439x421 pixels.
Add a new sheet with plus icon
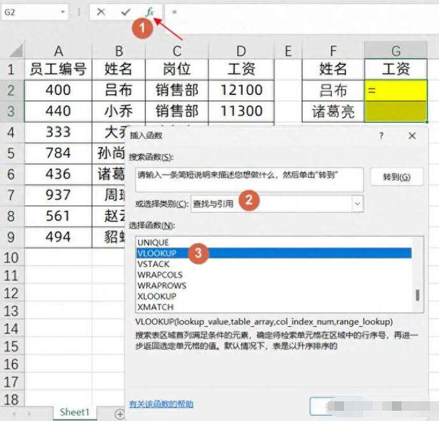coord(119,414)
